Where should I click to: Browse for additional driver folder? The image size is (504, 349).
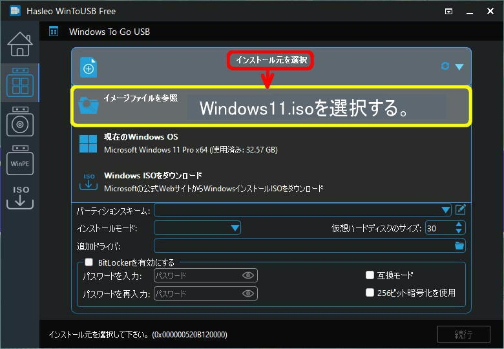(459, 246)
